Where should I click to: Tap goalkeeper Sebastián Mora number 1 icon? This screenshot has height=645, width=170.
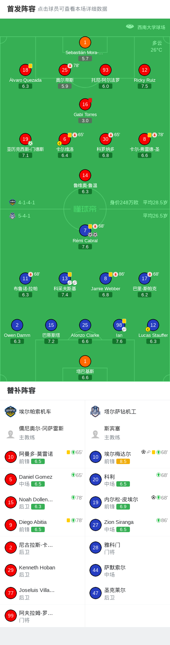[x=85, y=42]
